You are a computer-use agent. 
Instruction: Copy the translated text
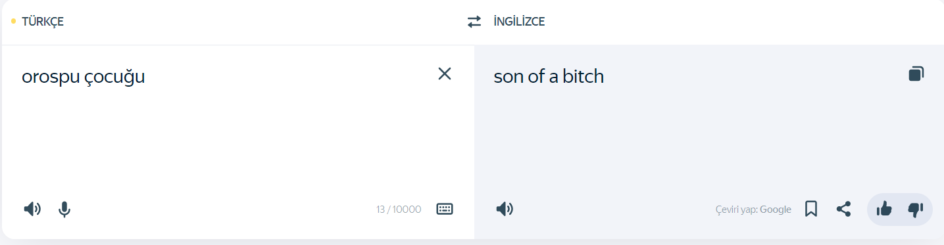click(x=916, y=74)
